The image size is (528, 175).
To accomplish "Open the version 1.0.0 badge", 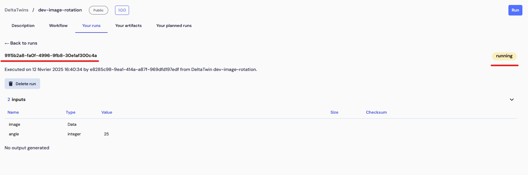I will pyautogui.click(x=122, y=10).
